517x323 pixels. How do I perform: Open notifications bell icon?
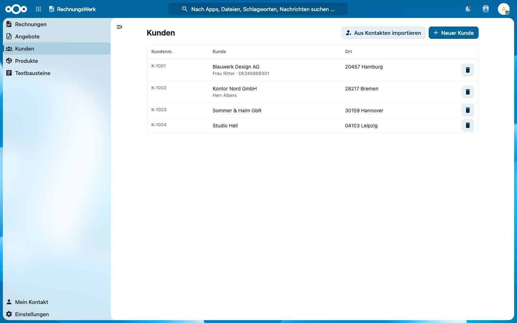point(468,9)
